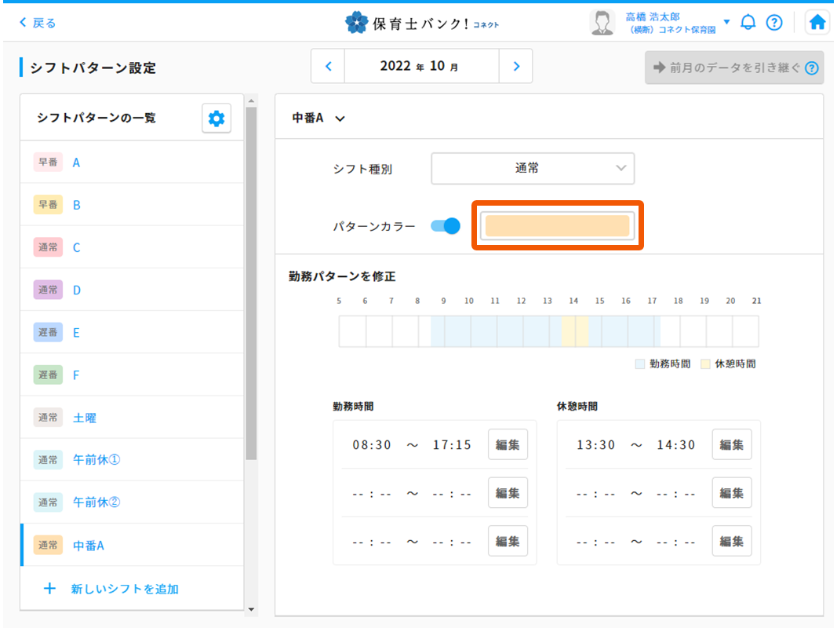837x628 pixels.
Task: Click 前月のデータを引き継ぐ button
Action: tap(733, 68)
